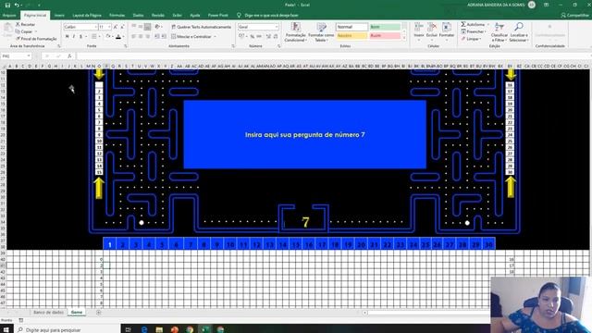Switch to the Banco de dados sheet
The image size is (592, 333).
click(48, 313)
